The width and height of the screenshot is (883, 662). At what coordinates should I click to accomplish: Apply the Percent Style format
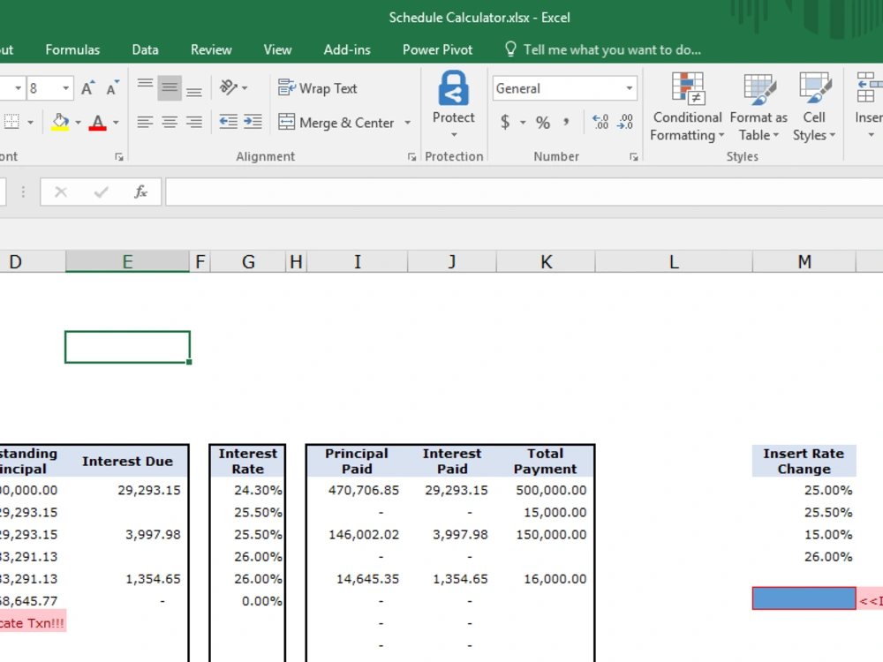(x=543, y=122)
